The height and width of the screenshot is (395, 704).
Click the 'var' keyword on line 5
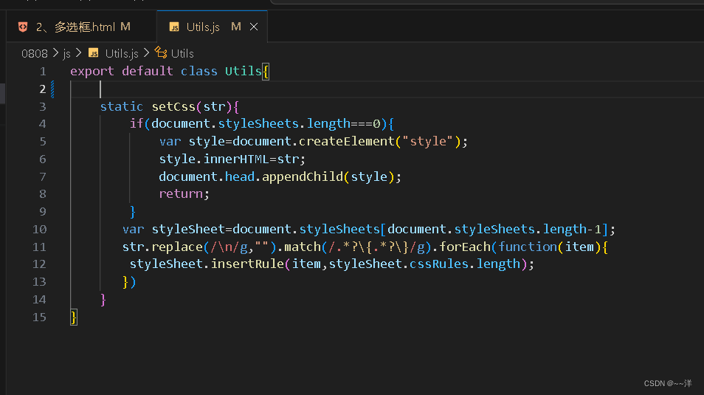[x=170, y=141]
